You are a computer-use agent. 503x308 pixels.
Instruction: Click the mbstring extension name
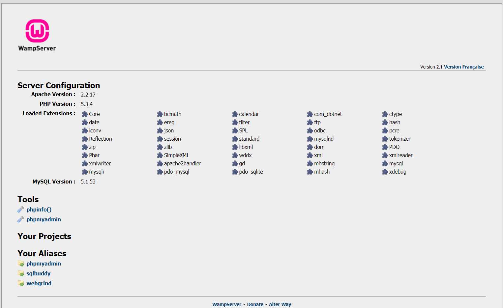point(324,163)
